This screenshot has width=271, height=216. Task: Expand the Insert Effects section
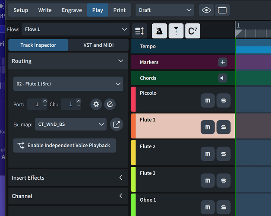[x=68, y=178]
